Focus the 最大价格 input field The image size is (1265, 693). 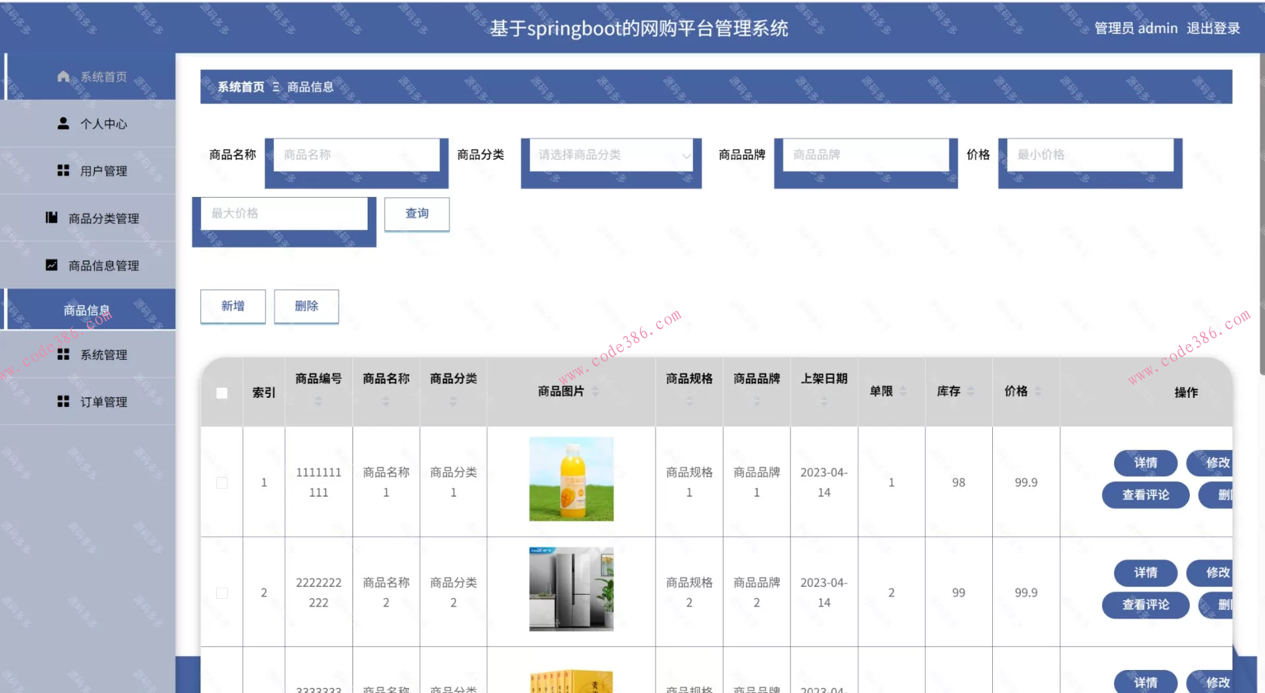[284, 213]
